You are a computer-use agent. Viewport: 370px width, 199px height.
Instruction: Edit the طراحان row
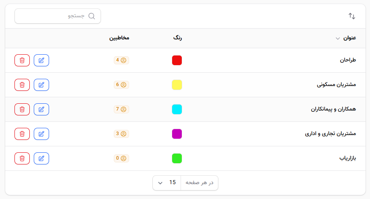[41, 60]
